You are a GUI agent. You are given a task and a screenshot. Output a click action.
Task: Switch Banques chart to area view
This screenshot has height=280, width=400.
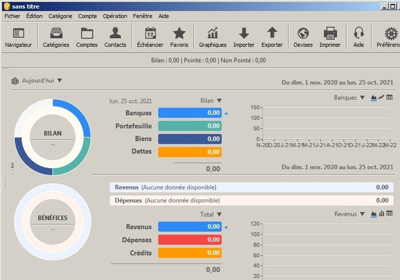tap(374, 97)
